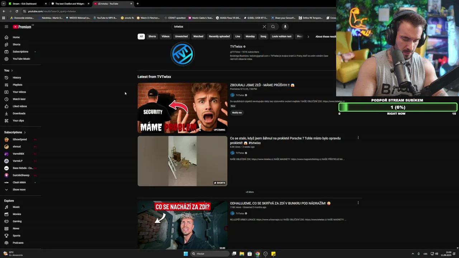Show hidden system tray icons
This screenshot has width=459, height=258.
pyautogui.click(x=412, y=254)
